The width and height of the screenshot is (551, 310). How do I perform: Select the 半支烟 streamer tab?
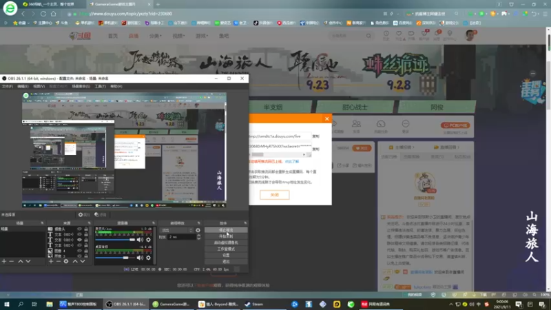coord(273,107)
